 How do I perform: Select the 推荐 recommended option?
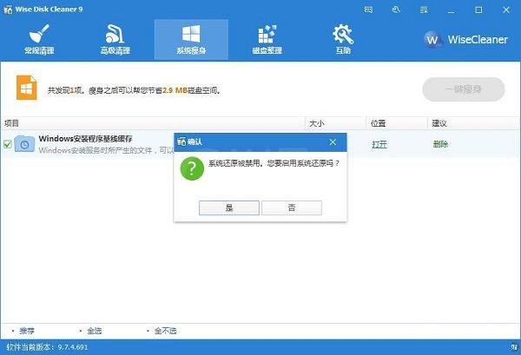point(27,331)
